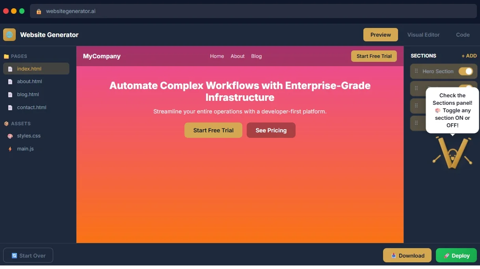Click the drag handle on the Hero Section card
The height and width of the screenshot is (269, 480).
(417, 71)
